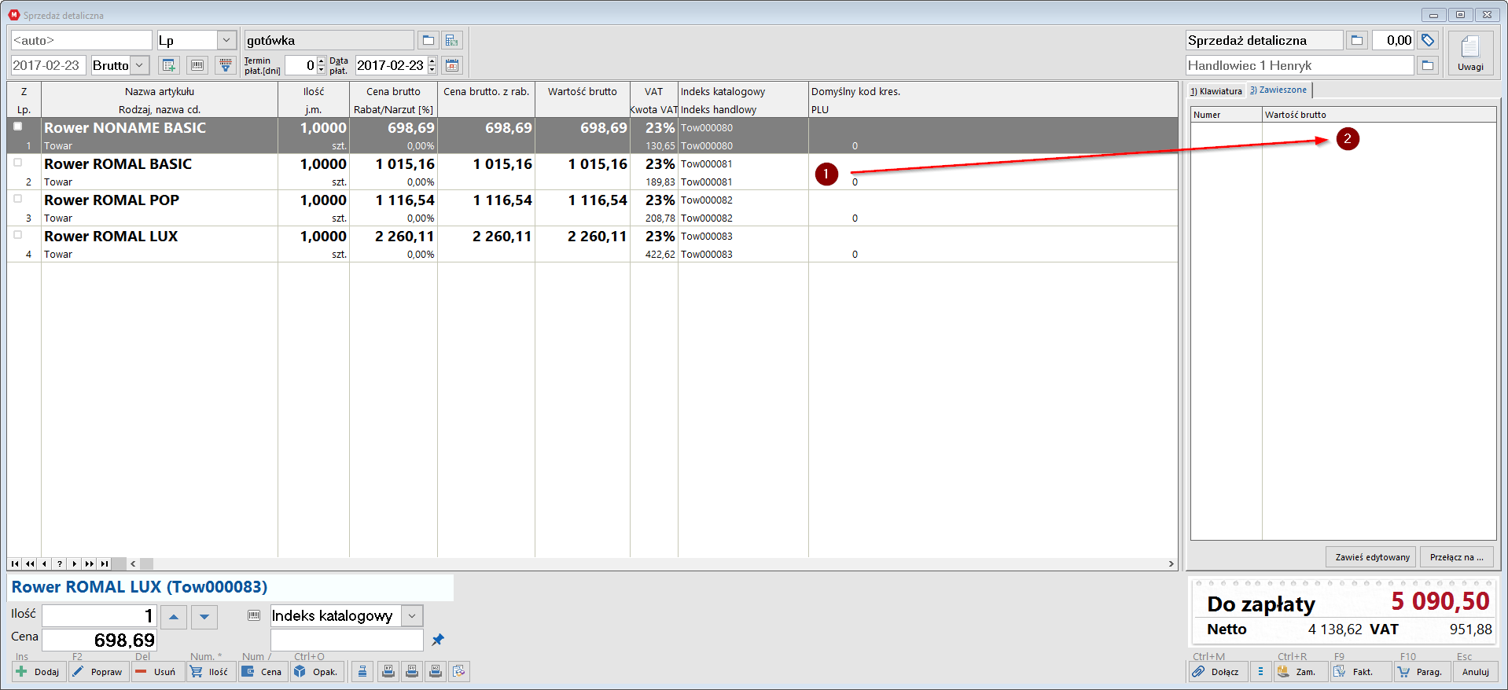The image size is (1508, 690).
Task: Click the three-dots menu button beside Dołącz
Action: click(x=1260, y=671)
